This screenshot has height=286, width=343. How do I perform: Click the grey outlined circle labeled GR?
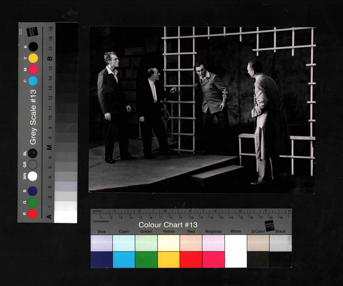coord(32,165)
